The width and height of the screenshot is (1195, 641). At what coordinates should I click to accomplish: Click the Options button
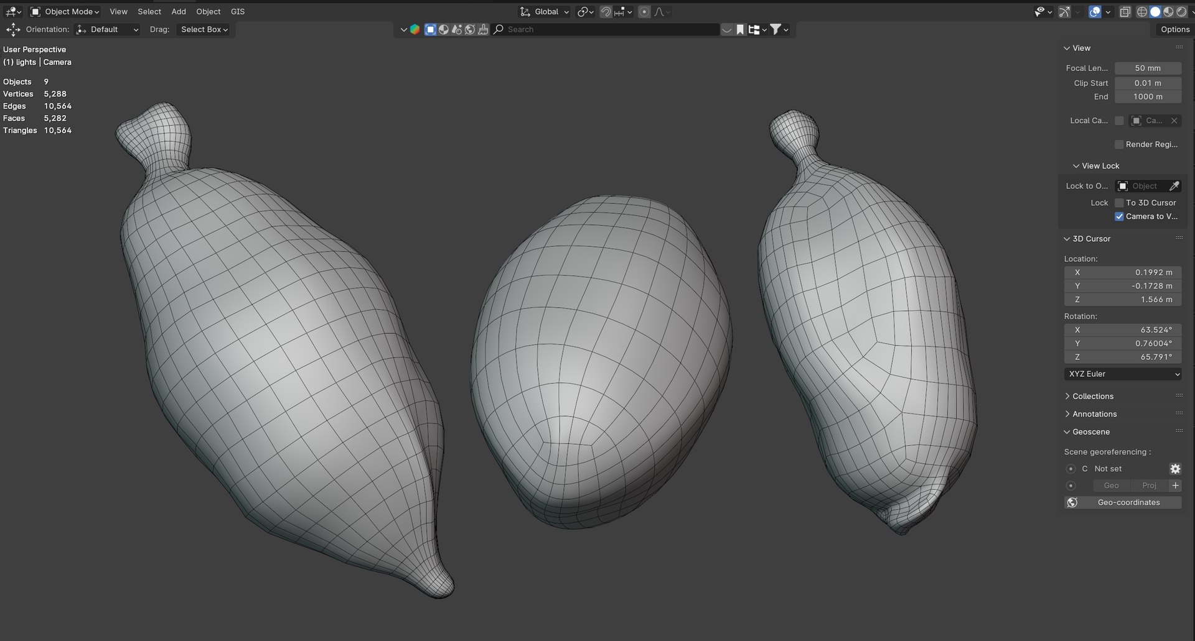tap(1174, 29)
